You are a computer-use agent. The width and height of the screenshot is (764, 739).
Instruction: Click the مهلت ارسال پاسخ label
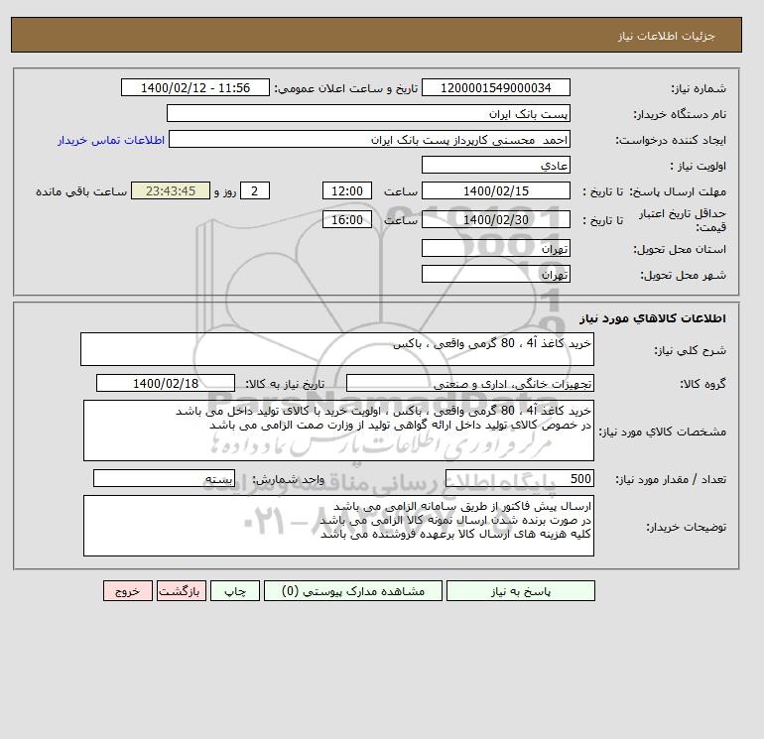(x=678, y=191)
